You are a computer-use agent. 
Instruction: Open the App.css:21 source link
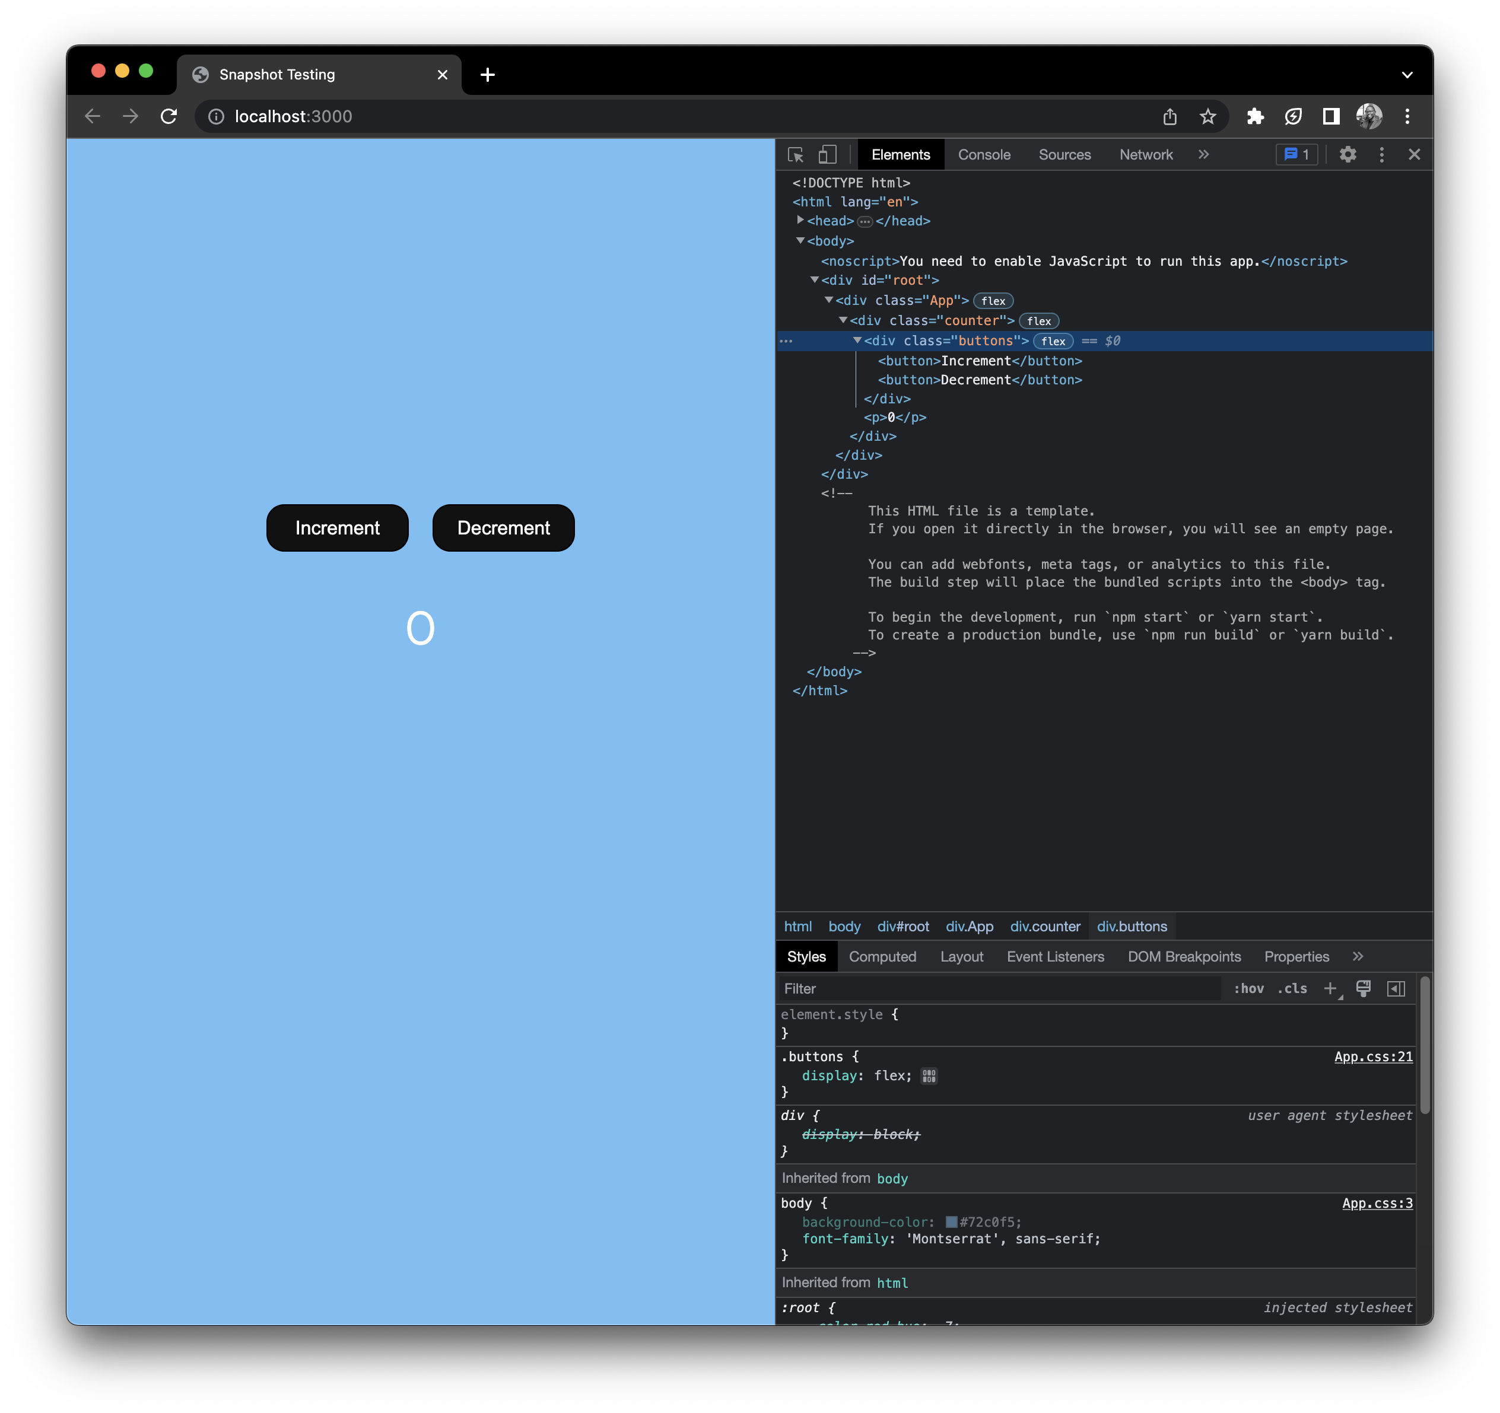pos(1372,1056)
